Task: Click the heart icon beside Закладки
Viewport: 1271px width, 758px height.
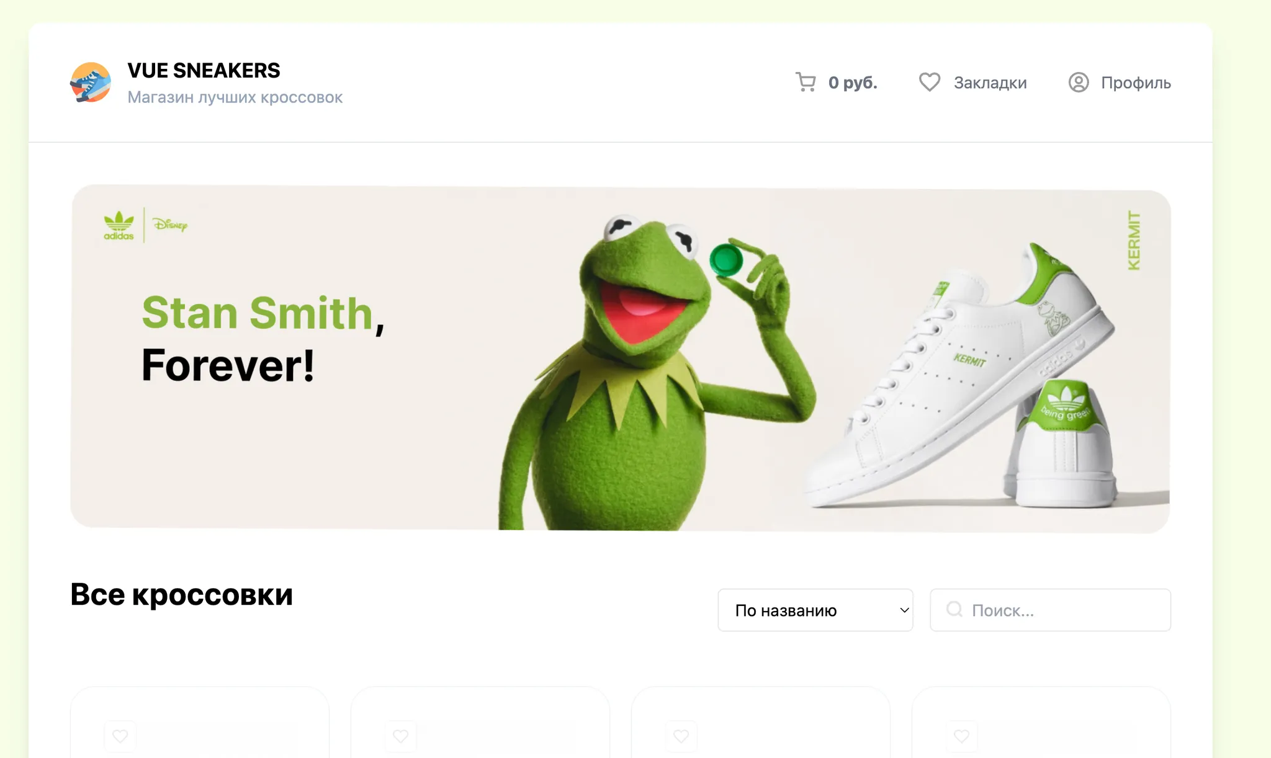Action: 929,82
